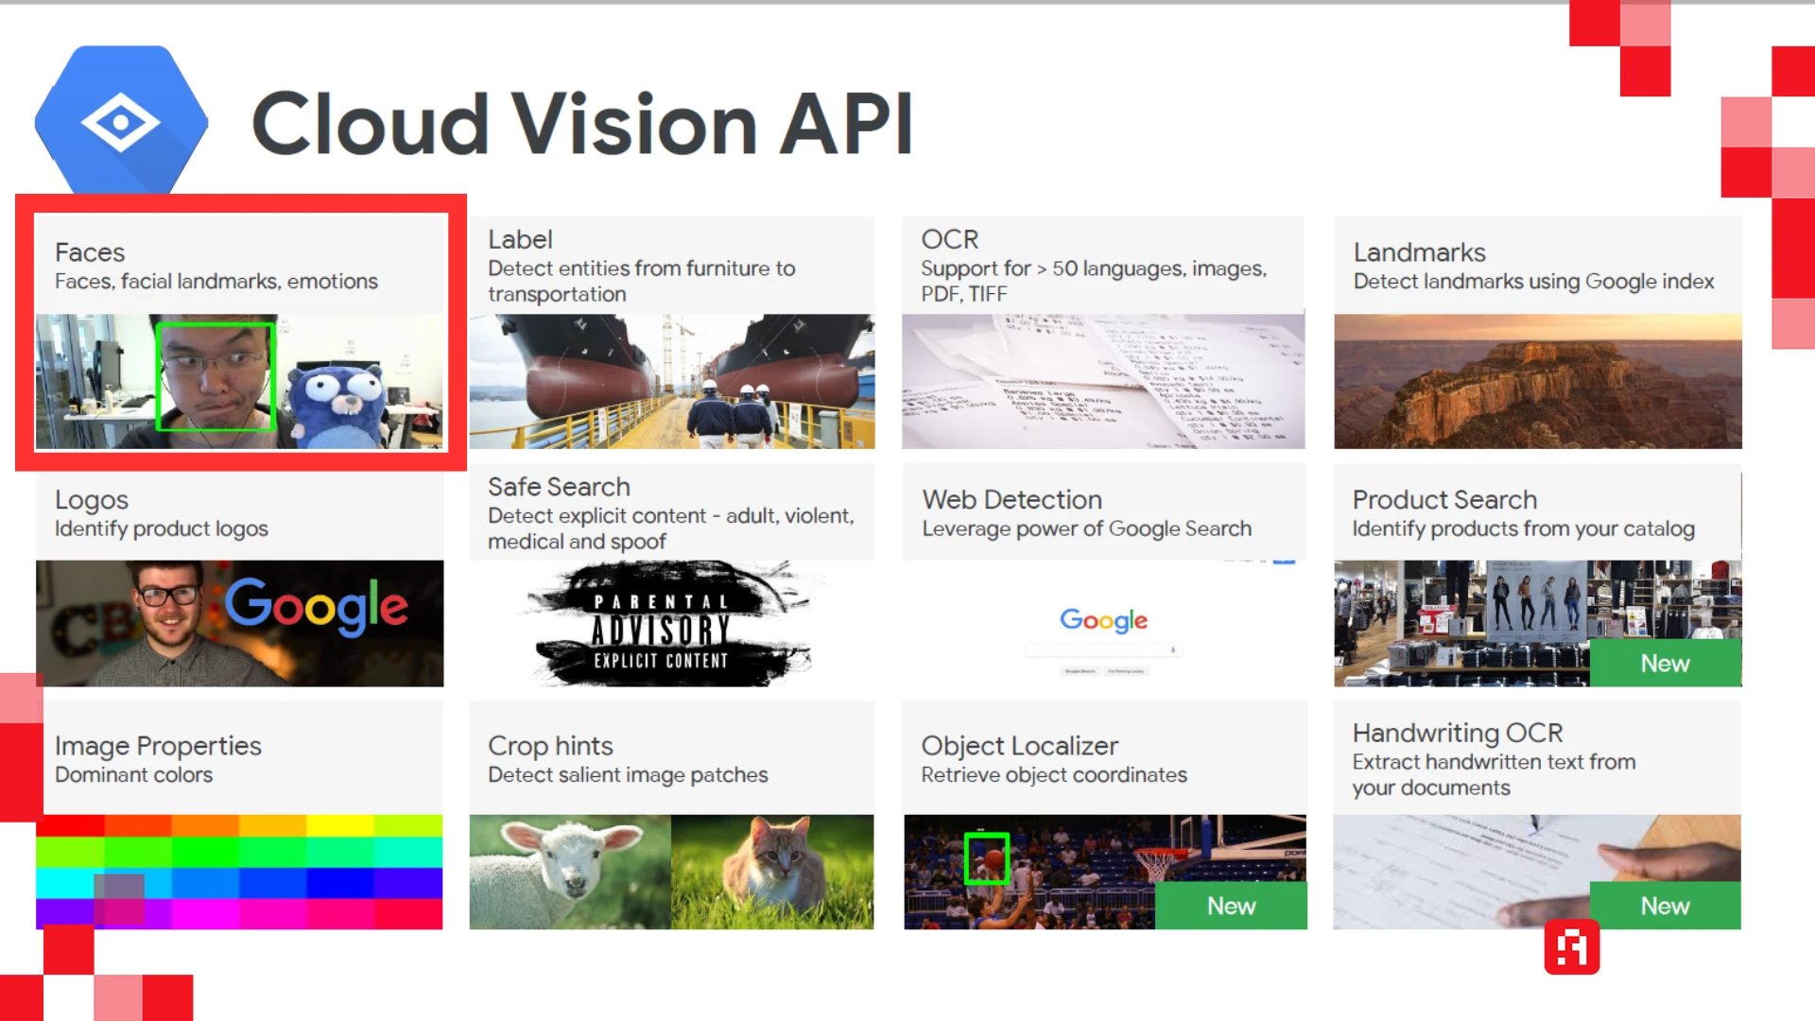Click the clothing store photo under Product Search
This screenshot has width=1815, height=1021.
1538,624
